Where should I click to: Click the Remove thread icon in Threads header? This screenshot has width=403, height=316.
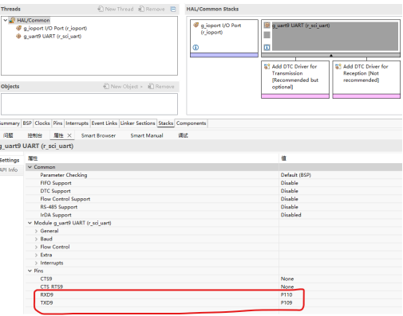coord(141,9)
